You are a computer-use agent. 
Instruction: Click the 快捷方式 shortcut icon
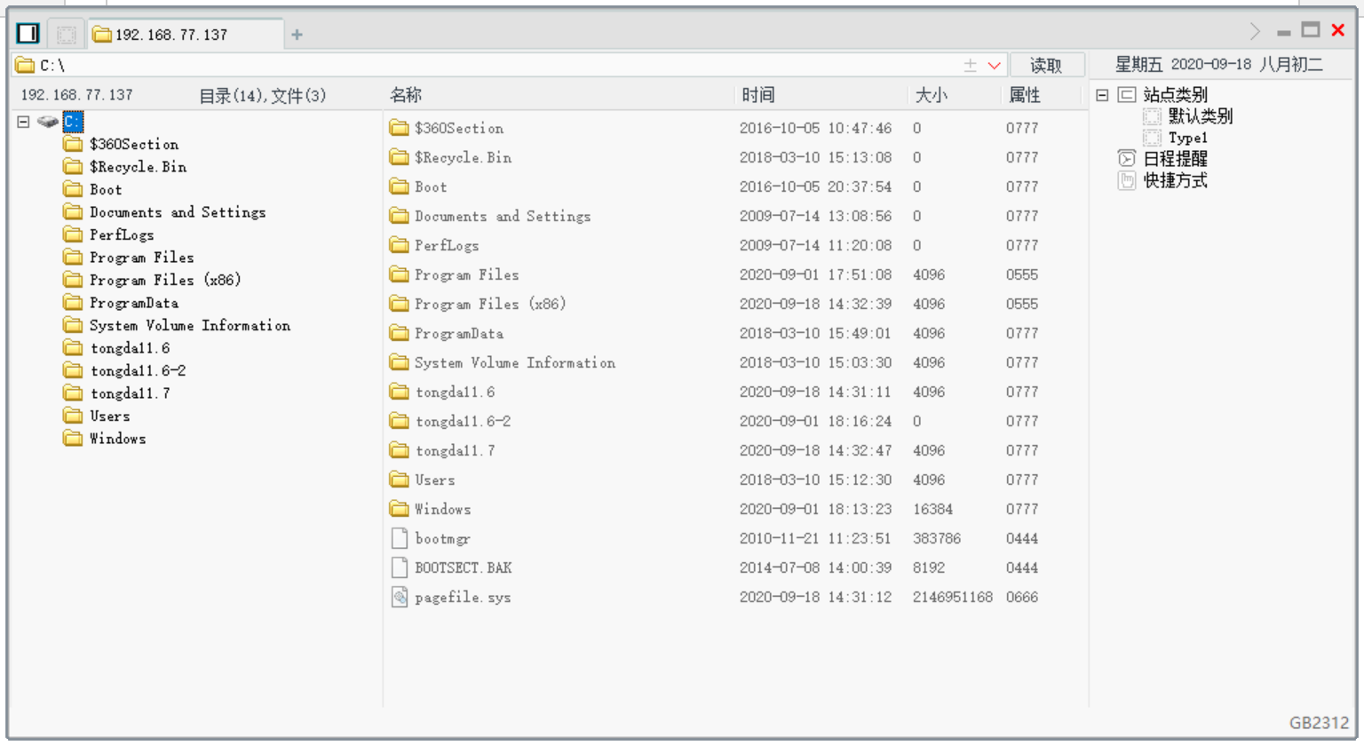(x=1126, y=180)
